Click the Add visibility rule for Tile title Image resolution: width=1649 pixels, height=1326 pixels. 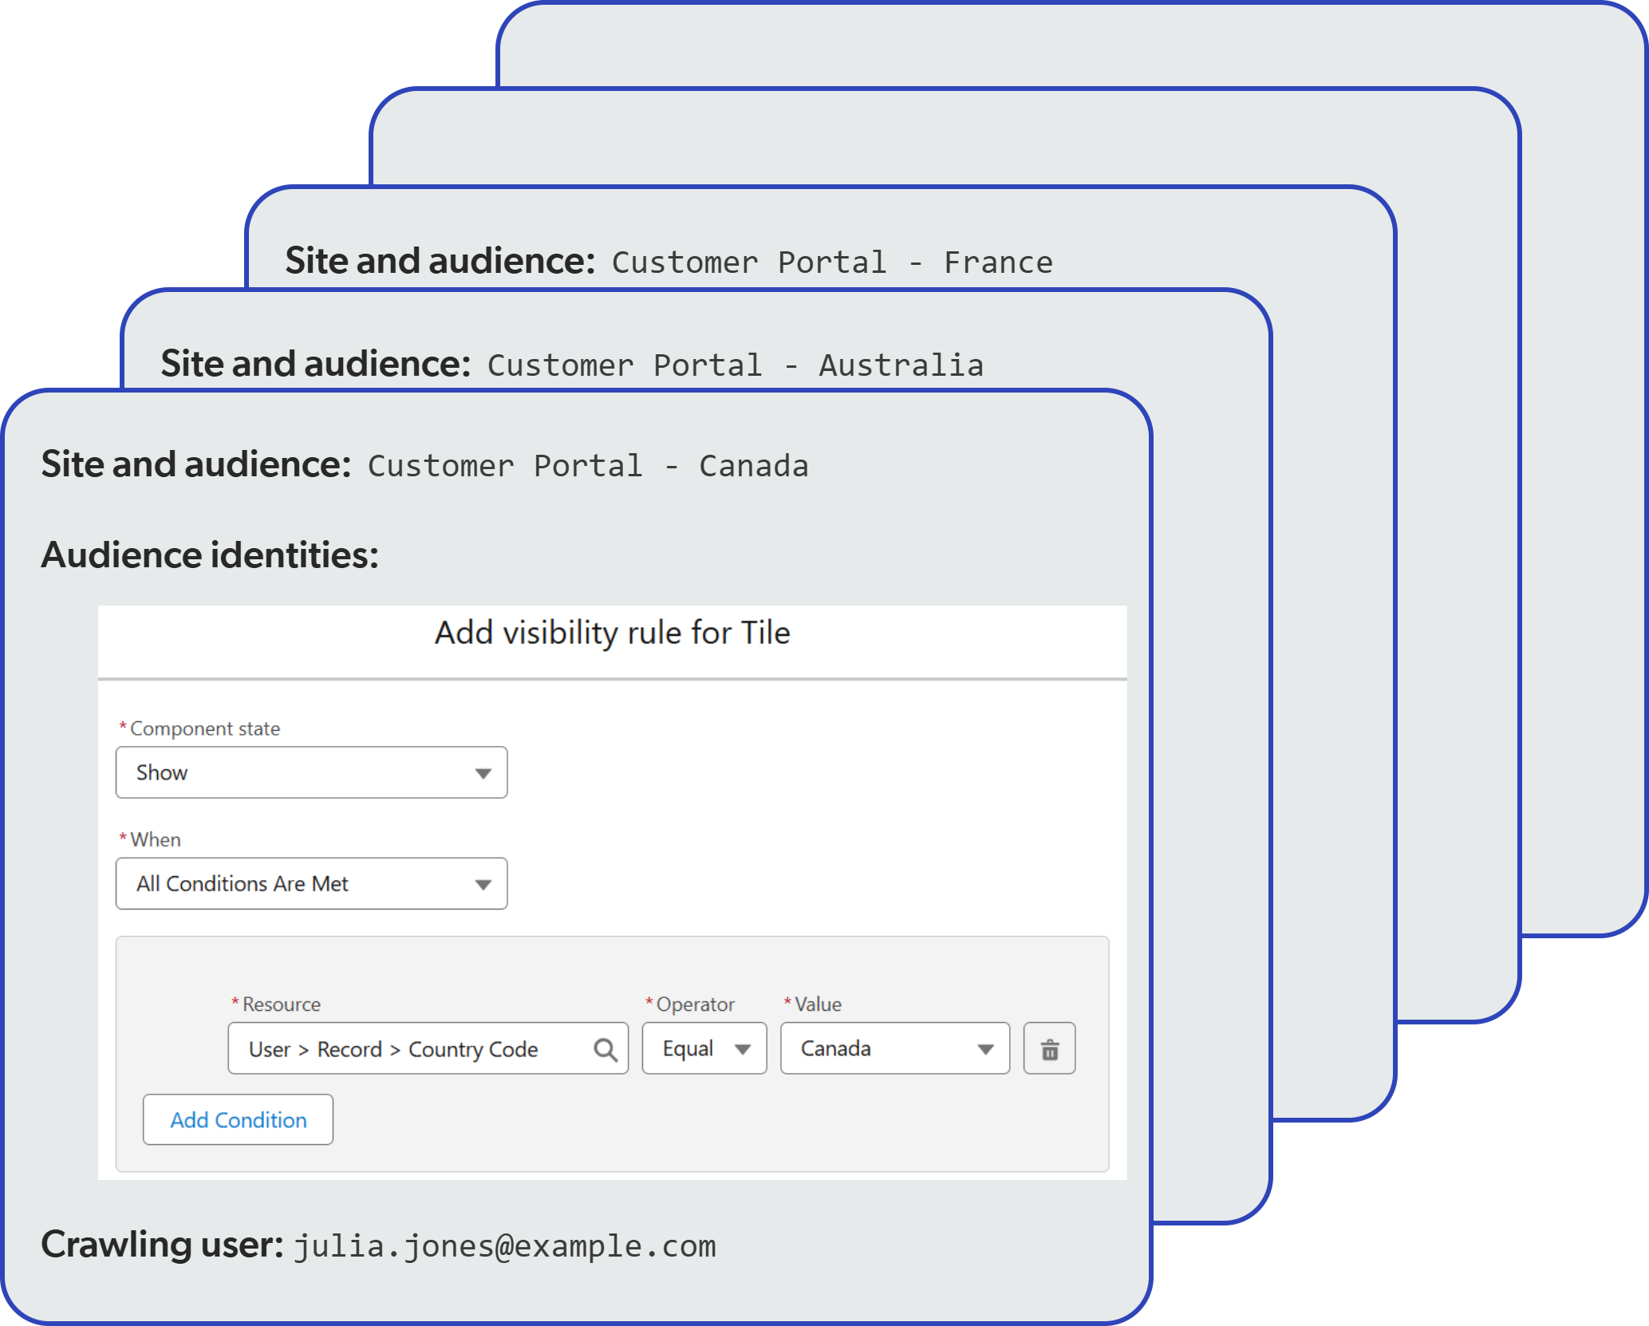click(x=611, y=632)
